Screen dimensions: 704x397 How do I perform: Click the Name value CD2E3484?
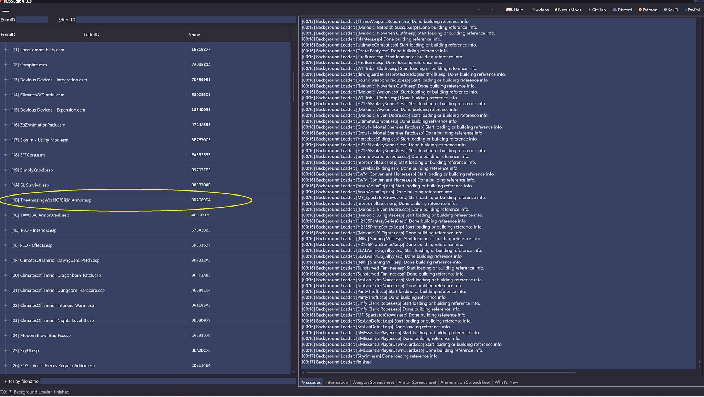click(201, 365)
